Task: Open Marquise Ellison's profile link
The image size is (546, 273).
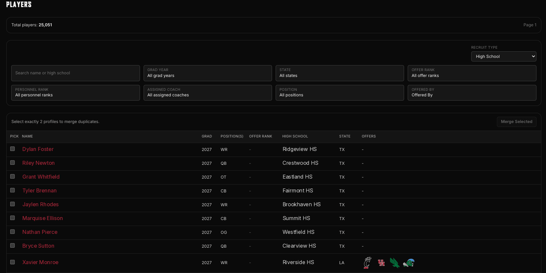Action: [x=42, y=218]
